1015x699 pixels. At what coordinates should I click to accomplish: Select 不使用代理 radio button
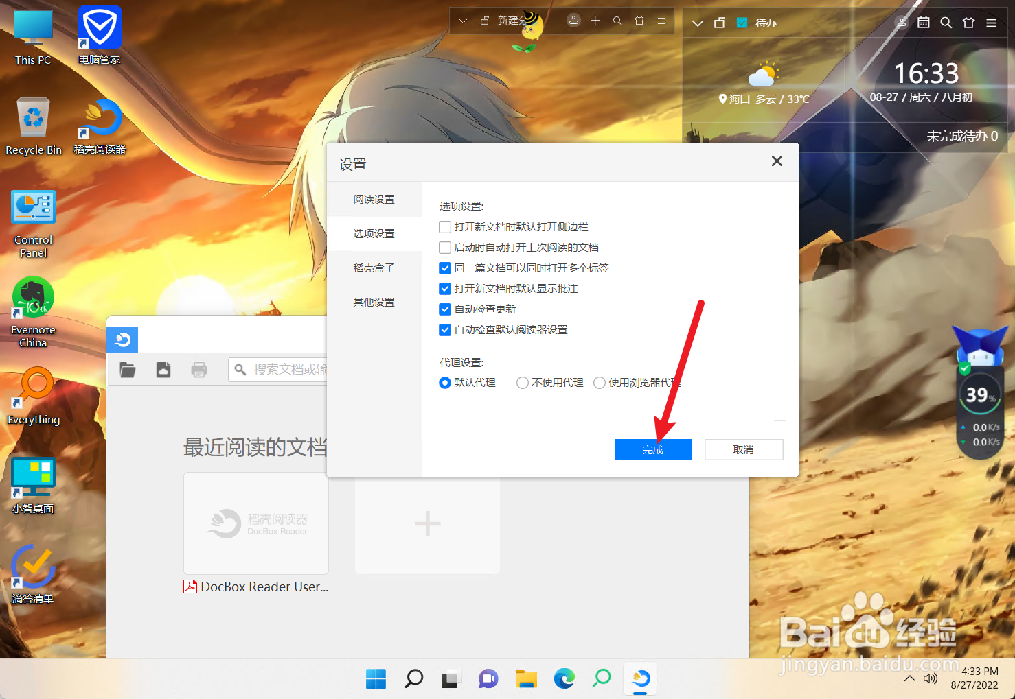point(523,383)
